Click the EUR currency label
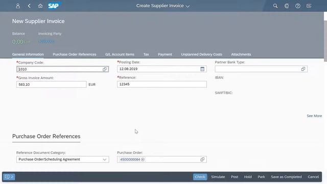 (92, 84)
